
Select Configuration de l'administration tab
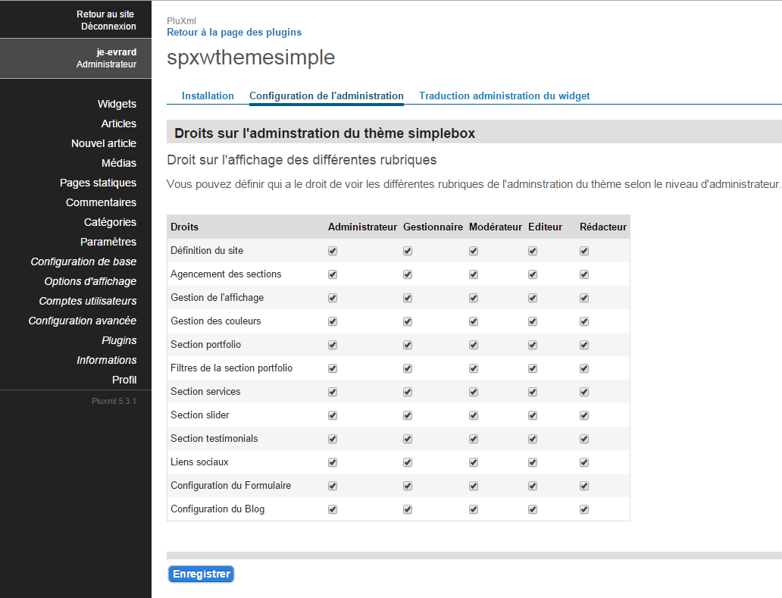pyautogui.click(x=326, y=96)
